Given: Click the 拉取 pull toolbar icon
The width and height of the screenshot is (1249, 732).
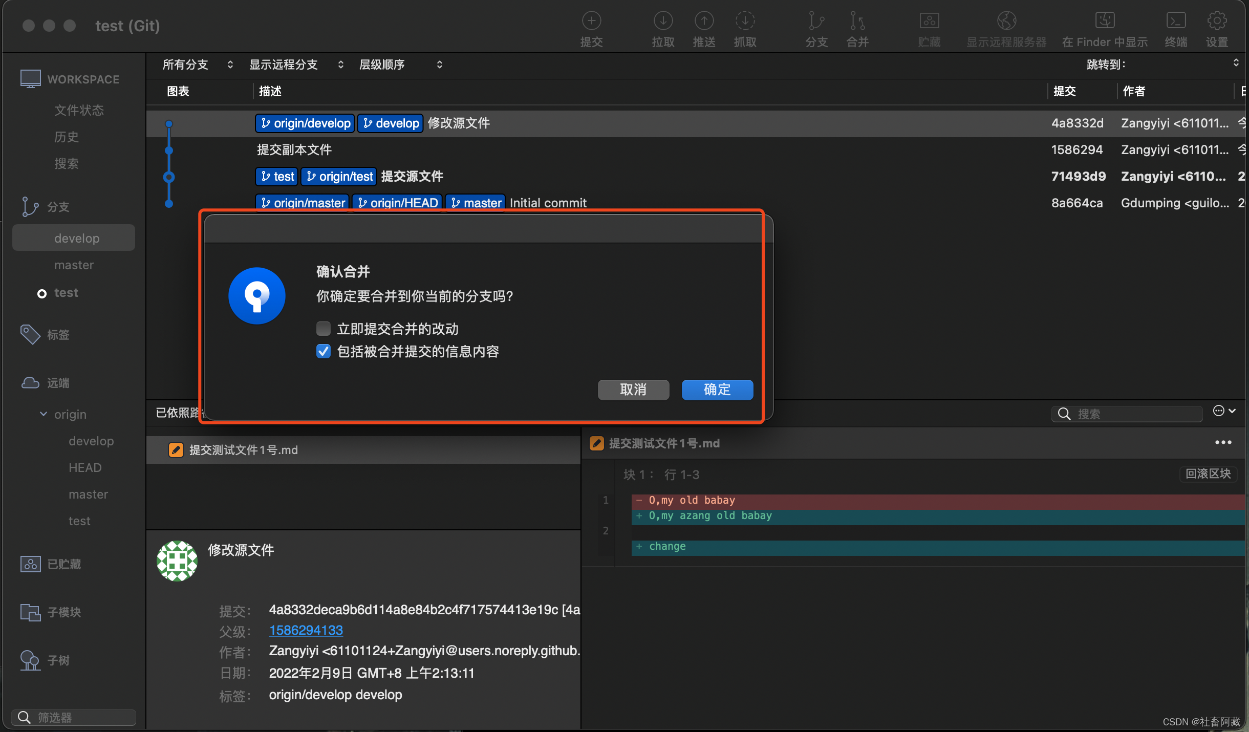Looking at the screenshot, I should (663, 21).
